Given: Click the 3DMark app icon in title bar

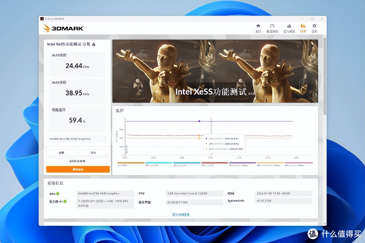Looking at the screenshot, I should tap(42, 19).
